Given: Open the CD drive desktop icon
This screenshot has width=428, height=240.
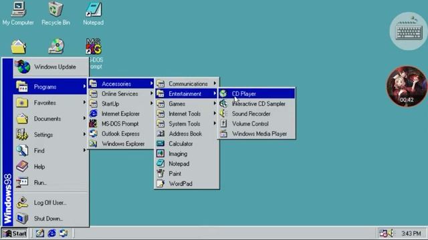Looking at the screenshot, I should point(56,46).
